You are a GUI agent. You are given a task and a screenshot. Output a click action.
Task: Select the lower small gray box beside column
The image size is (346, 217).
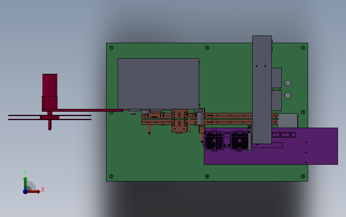pos(277,101)
